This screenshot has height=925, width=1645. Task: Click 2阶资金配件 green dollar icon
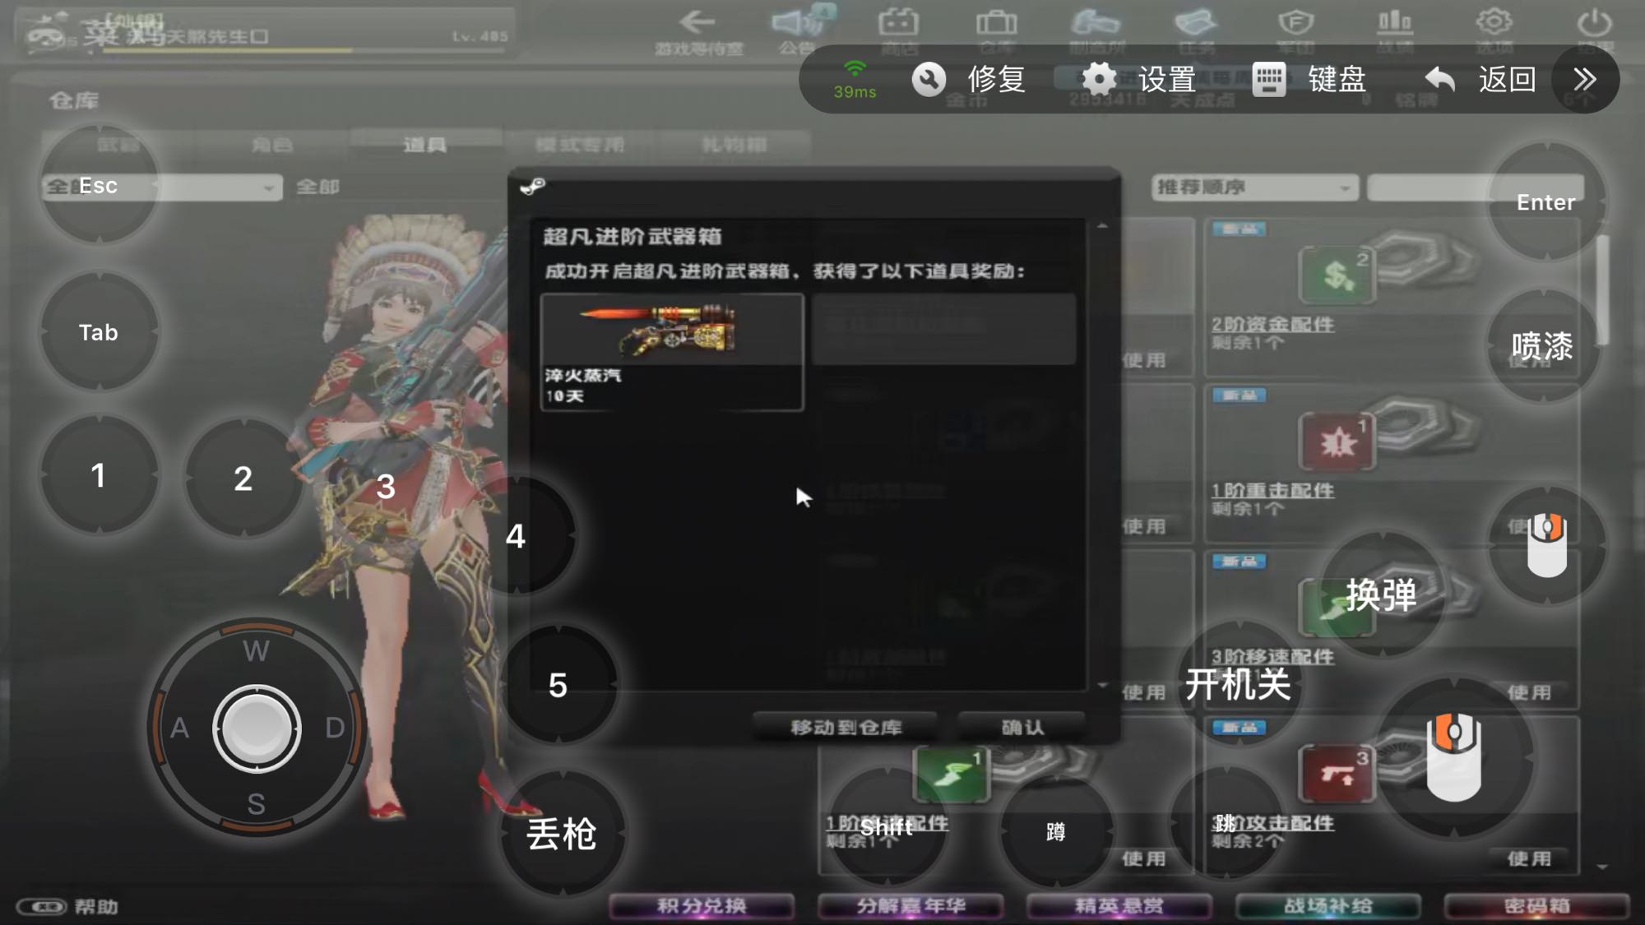(x=1337, y=275)
